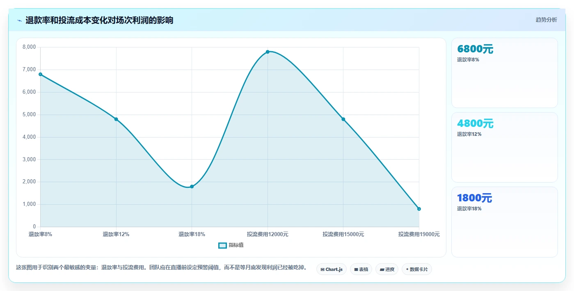The height and width of the screenshot is (291, 574).
Task: Toggle the 指标值 legend color box
Action: 222,245
